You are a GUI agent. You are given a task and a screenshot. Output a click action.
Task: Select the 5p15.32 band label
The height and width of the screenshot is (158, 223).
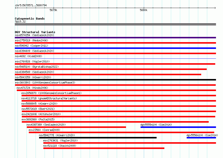coord(20,22)
